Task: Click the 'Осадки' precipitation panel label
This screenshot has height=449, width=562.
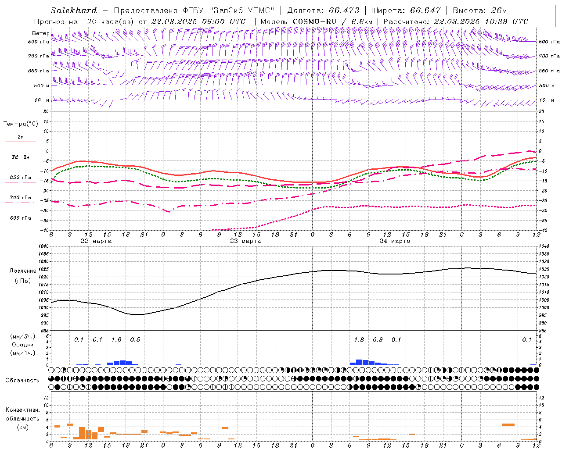Action: (22, 345)
